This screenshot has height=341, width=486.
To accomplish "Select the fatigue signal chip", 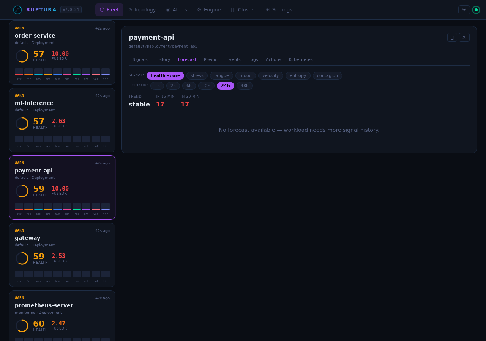I will 221,75.
